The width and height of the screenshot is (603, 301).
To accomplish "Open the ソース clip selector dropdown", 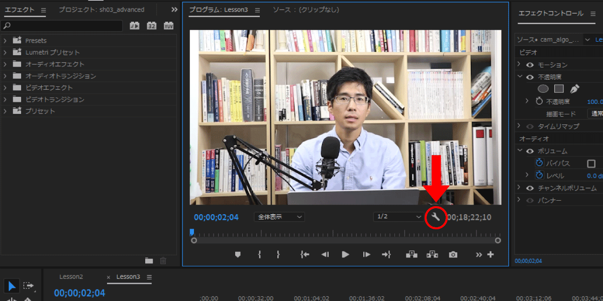I will pyautogui.click(x=587, y=40).
